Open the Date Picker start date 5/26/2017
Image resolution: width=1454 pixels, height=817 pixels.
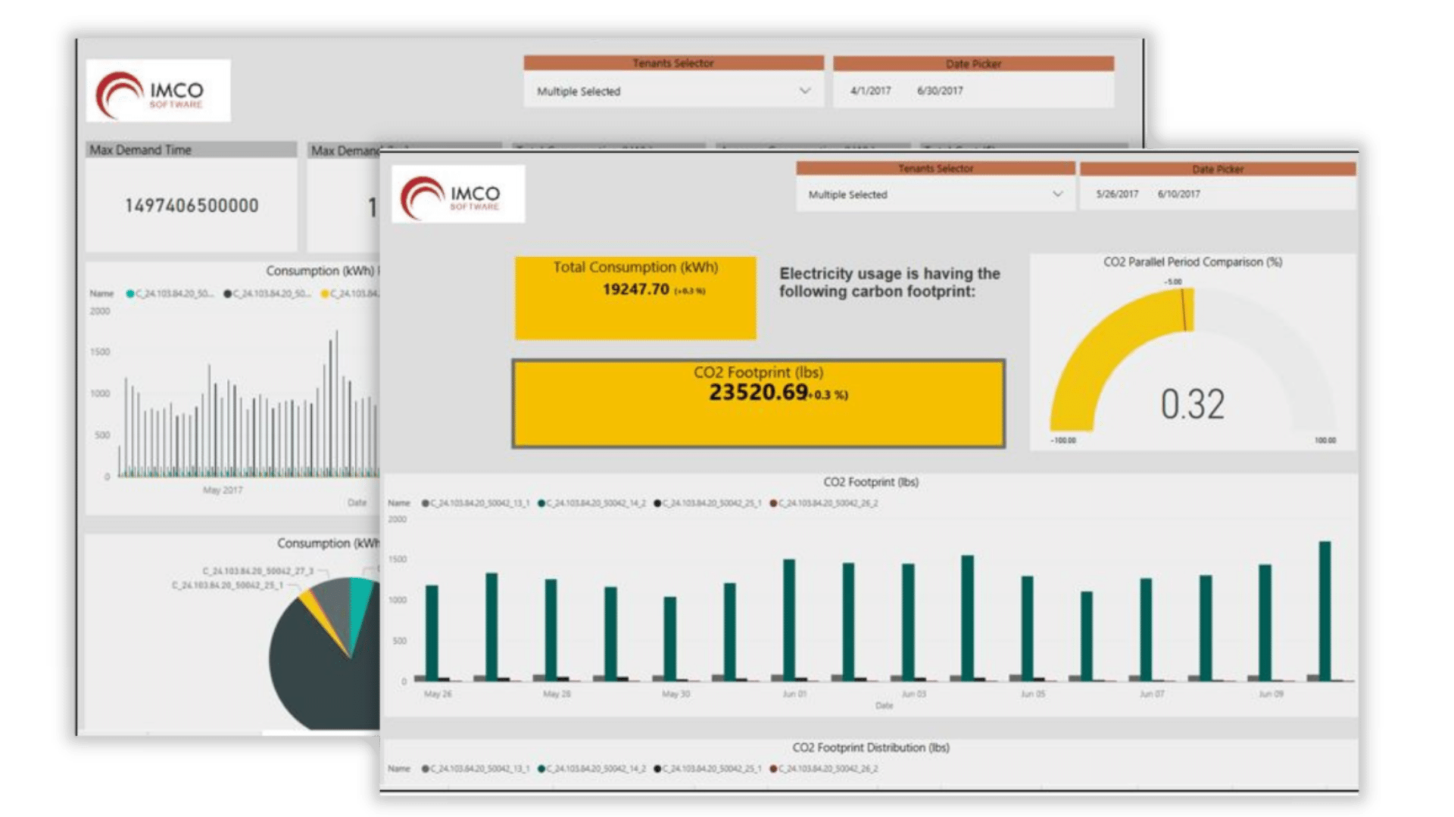point(1117,194)
